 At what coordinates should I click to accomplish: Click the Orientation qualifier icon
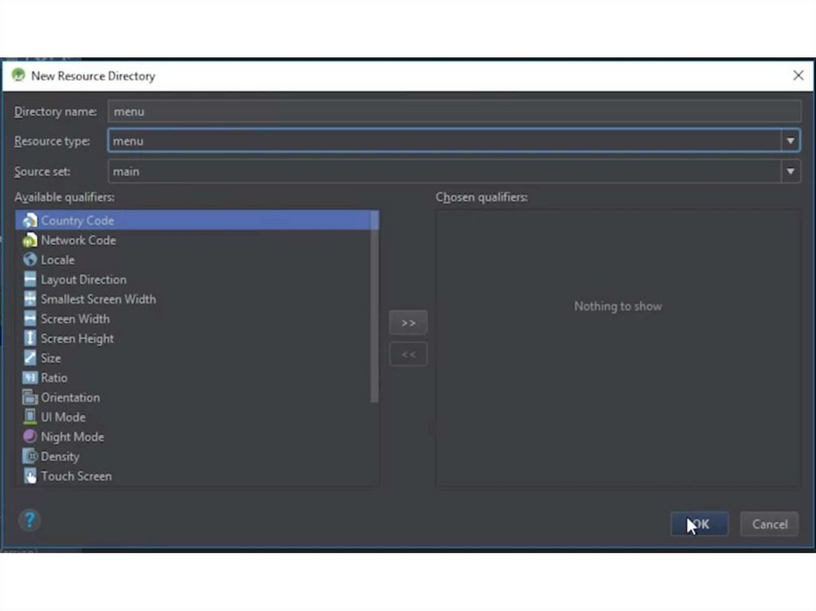pyautogui.click(x=29, y=397)
